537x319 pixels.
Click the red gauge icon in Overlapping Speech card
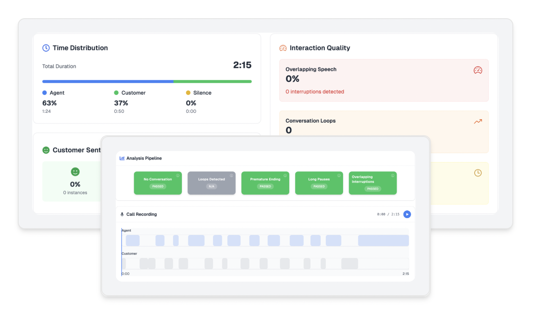click(x=478, y=70)
